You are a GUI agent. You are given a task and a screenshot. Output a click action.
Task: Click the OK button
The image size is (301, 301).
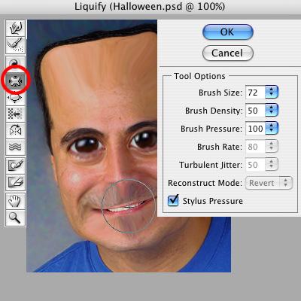coord(227,32)
